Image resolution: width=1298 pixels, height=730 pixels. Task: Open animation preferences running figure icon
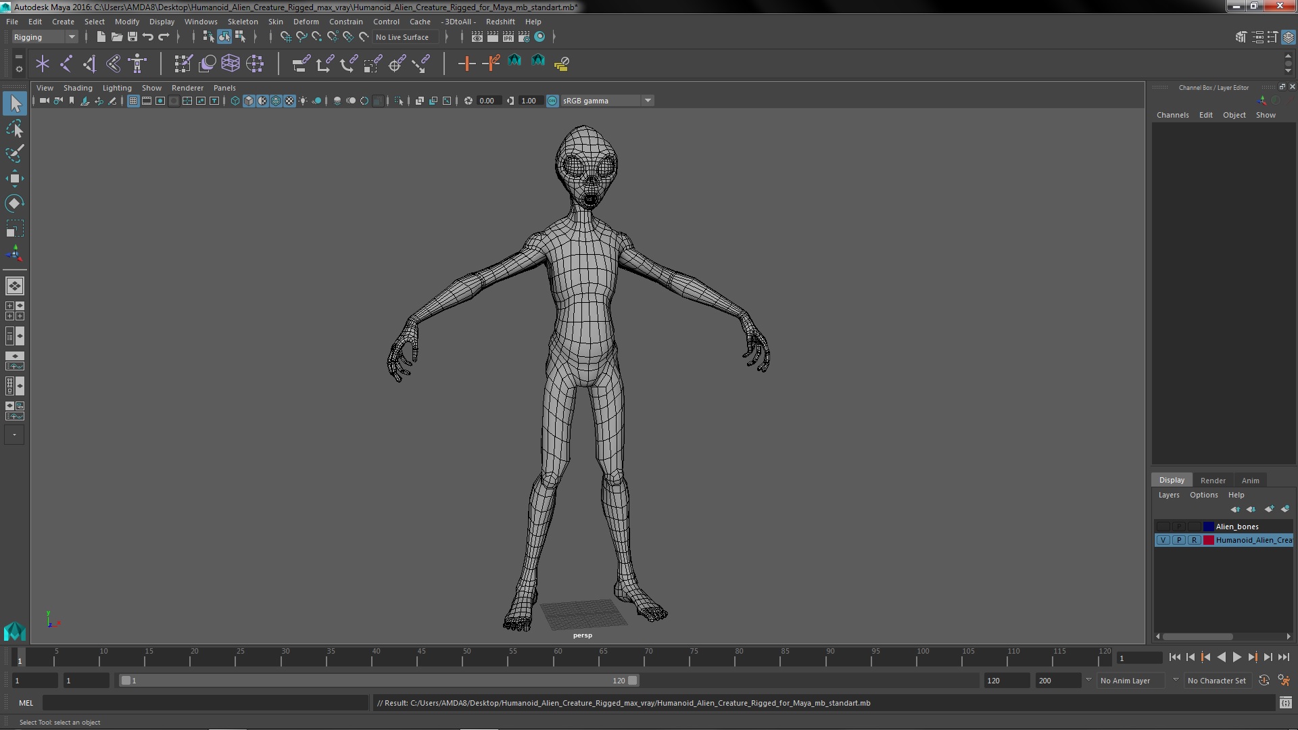1283,681
